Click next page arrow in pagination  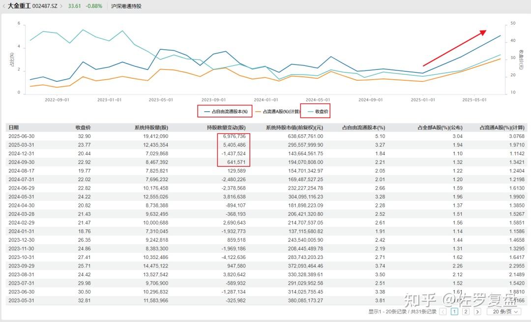(477, 311)
